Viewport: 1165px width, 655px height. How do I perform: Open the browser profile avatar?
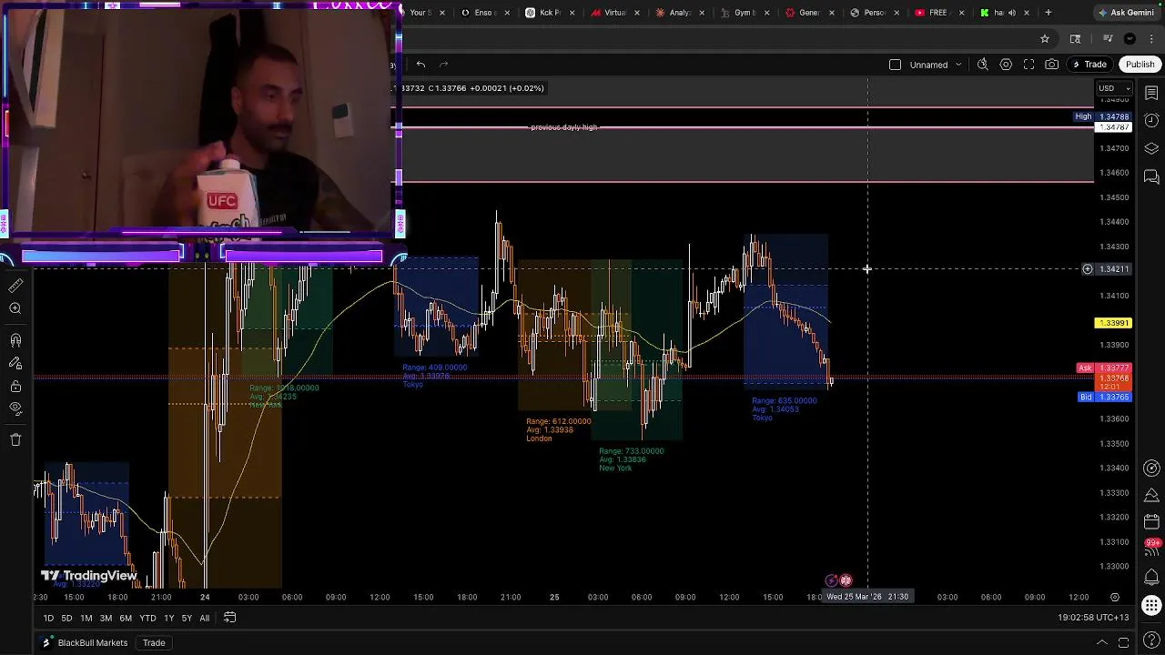pos(1130,39)
